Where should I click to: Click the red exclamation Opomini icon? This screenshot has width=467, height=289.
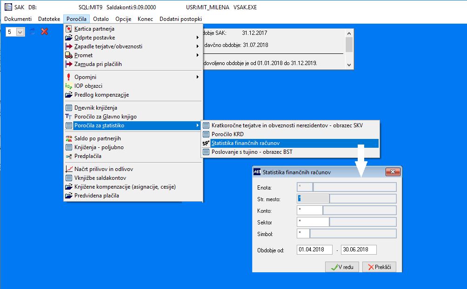pos(69,77)
